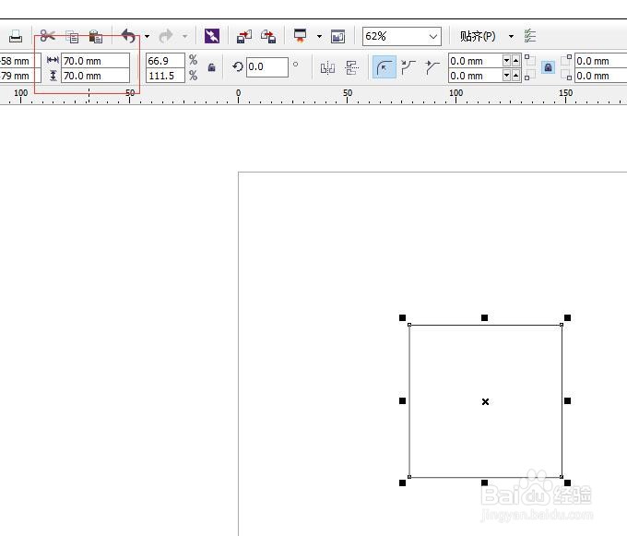Increase the upper corner radius value

click(x=515, y=61)
